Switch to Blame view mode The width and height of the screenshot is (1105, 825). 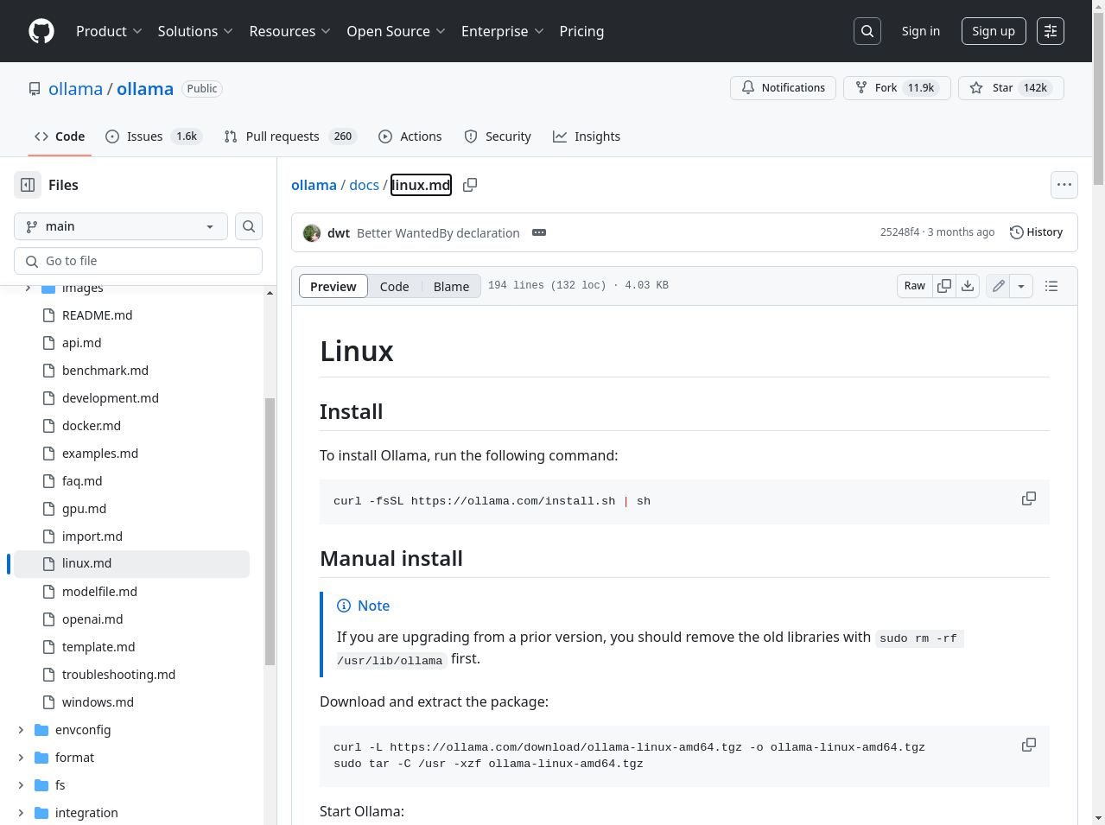[451, 286]
